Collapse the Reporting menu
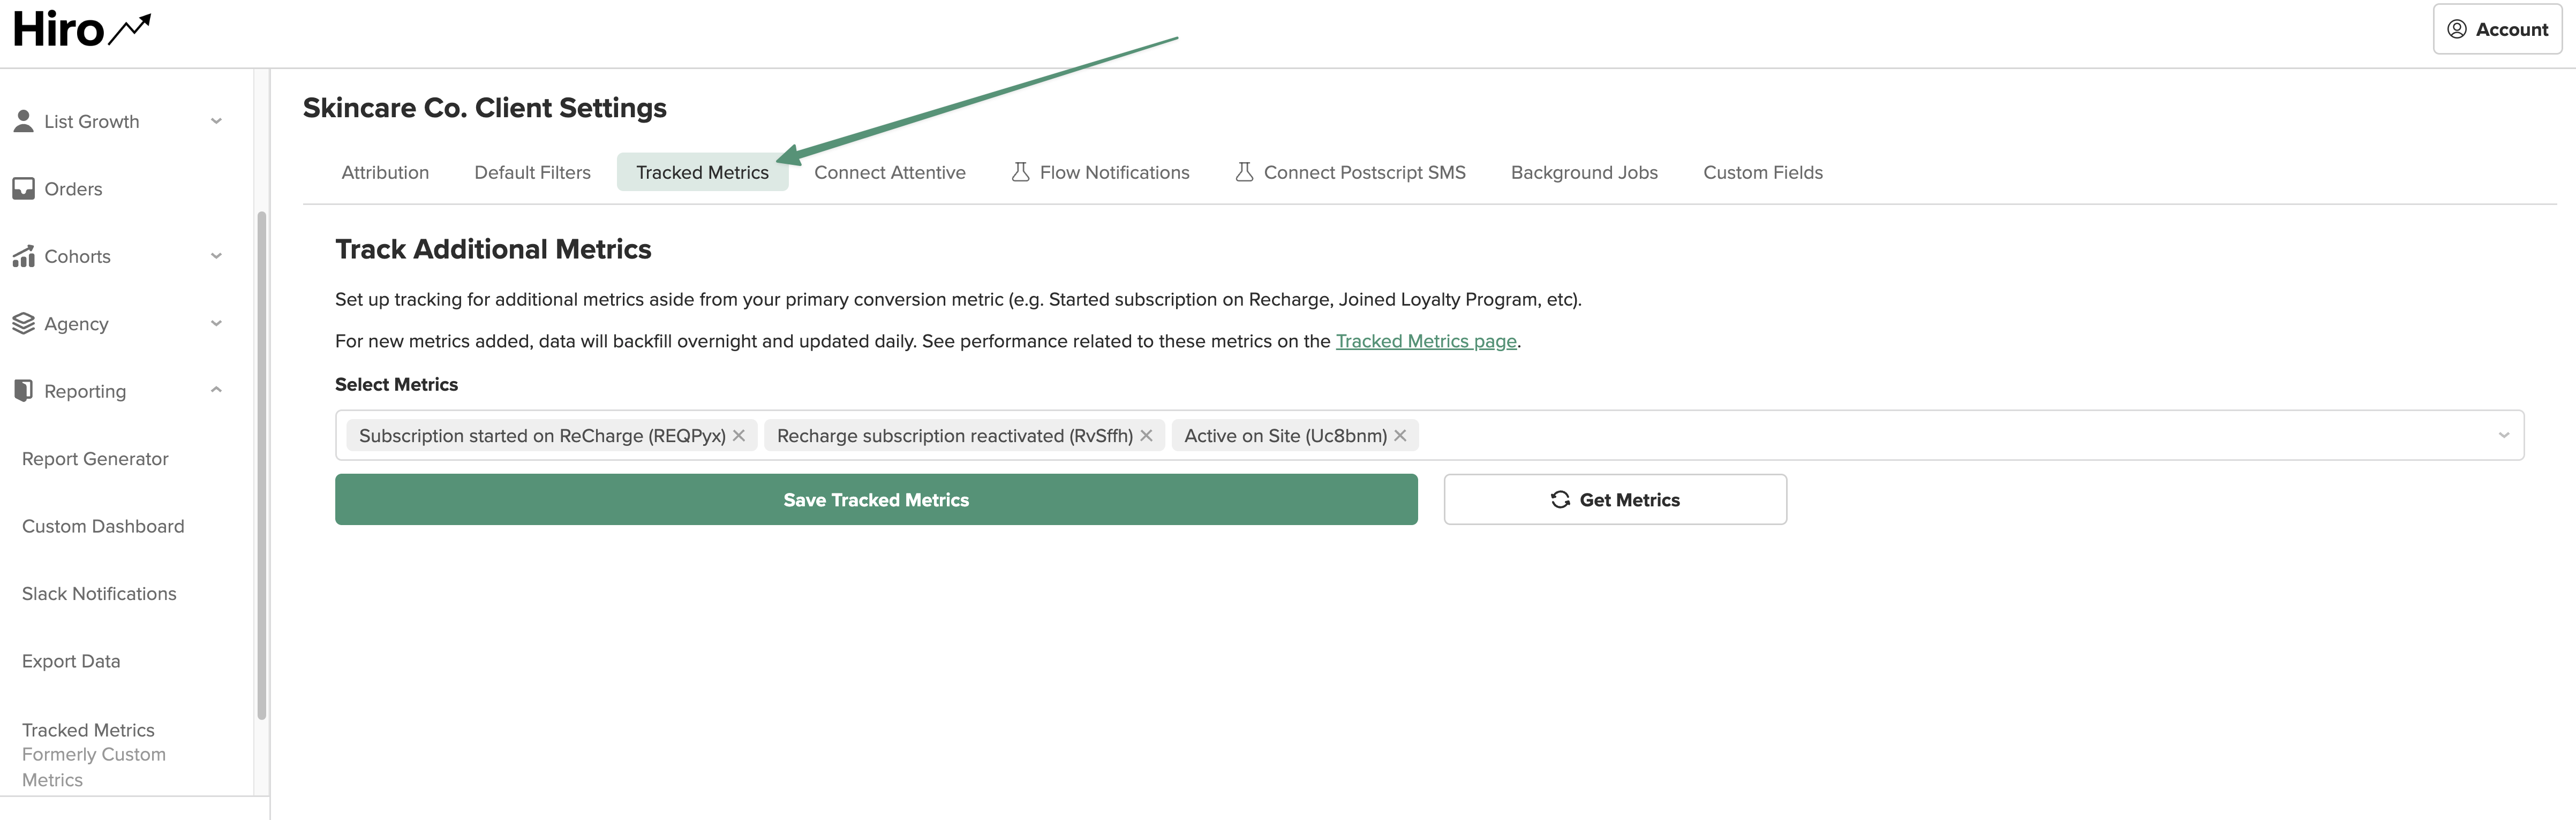This screenshot has width=2576, height=820. tap(216, 390)
